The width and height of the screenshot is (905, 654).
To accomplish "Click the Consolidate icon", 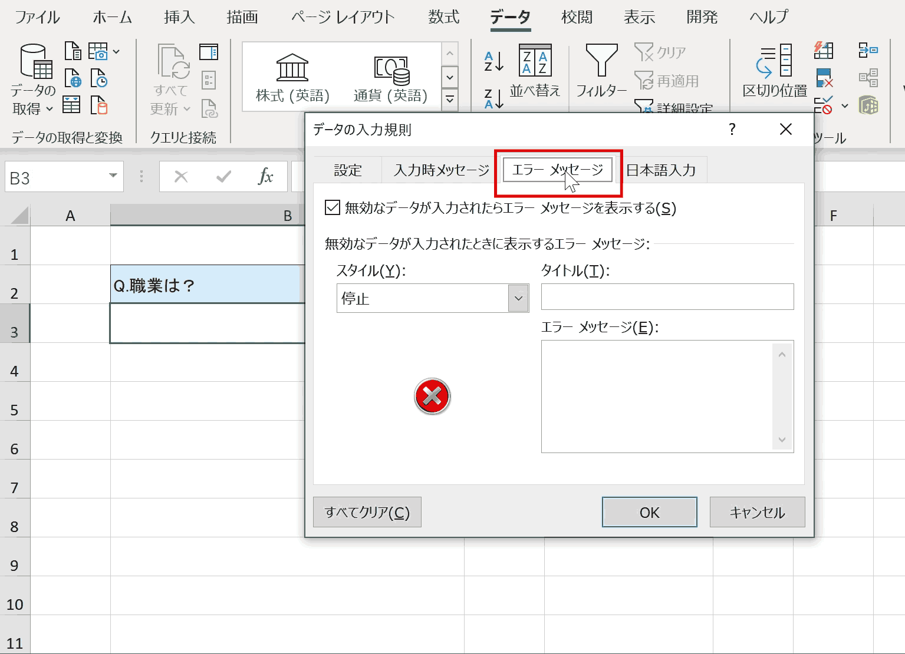I will 868,50.
